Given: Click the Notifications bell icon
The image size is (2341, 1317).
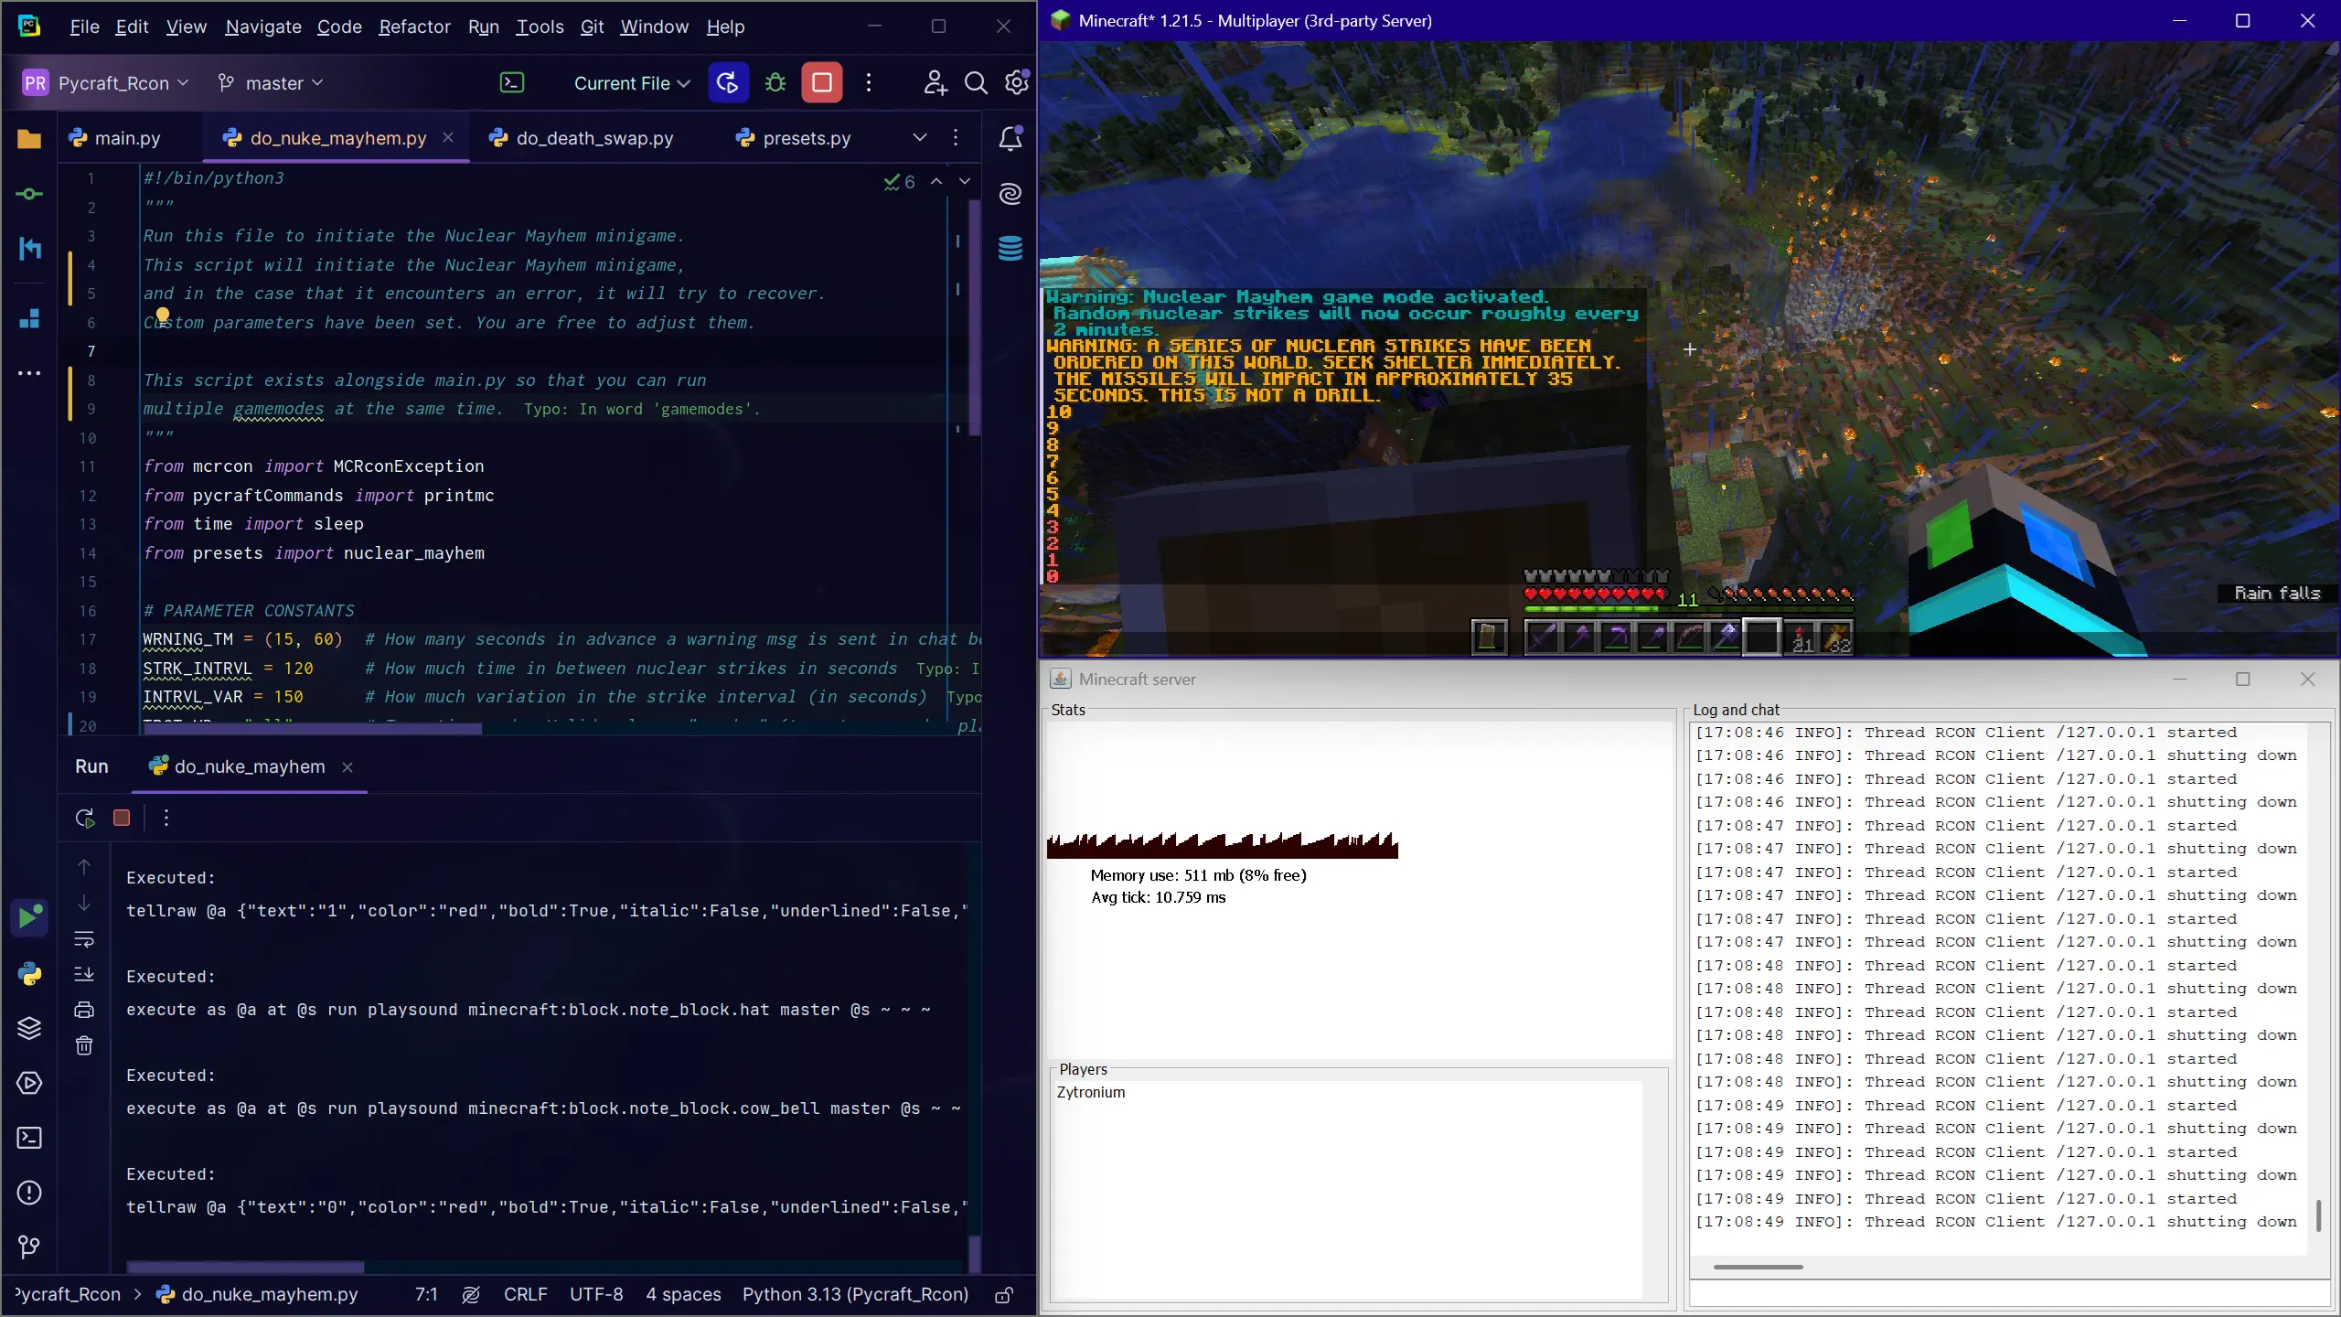Looking at the screenshot, I should (x=1010, y=138).
